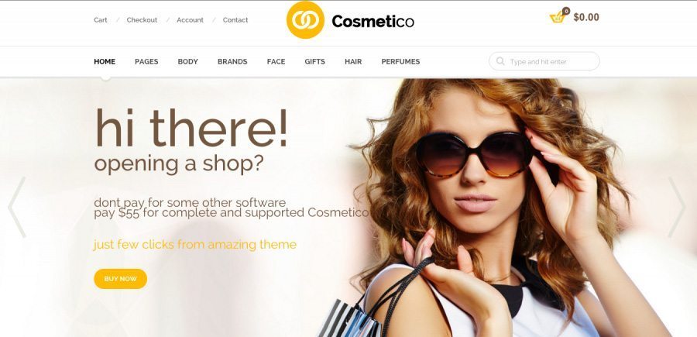Viewport: 697px width, 337px height.
Task: Open the HOME menu item
Action: tap(105, 62)
